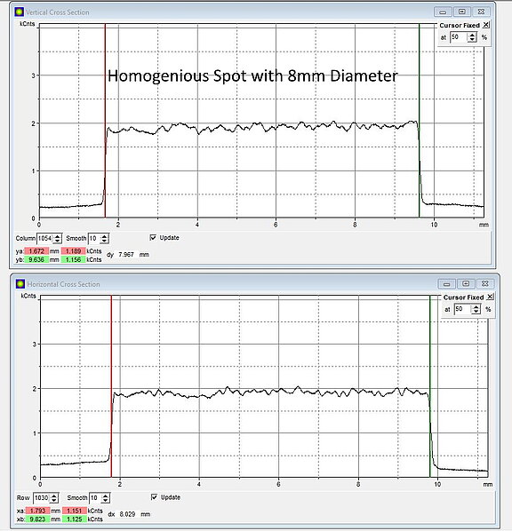
Task: Adjust the Column 1054 spinner arrows
Action: click(58, 238)
